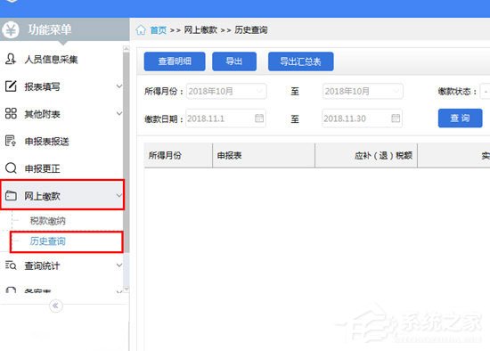Open the start 所得月份 dropdown (2018年10月)

point(226,91)
